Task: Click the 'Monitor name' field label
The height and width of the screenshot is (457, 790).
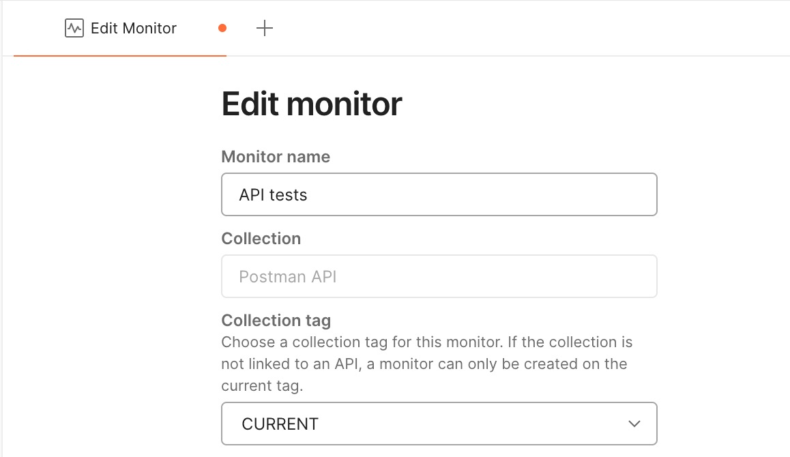Action: tap(276, 157)
